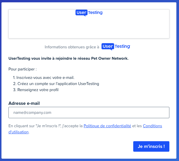Click the "En cliquant sur" consent sentence
Image resolution: width=179 pixels, height=161 pixels.
click(x=85, y=129)
